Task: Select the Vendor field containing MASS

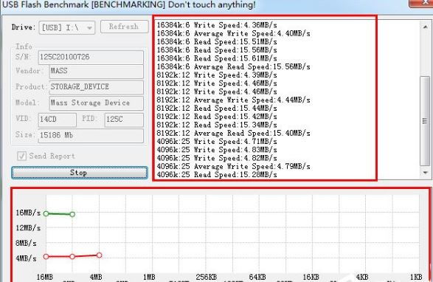Action: [97, 72]
